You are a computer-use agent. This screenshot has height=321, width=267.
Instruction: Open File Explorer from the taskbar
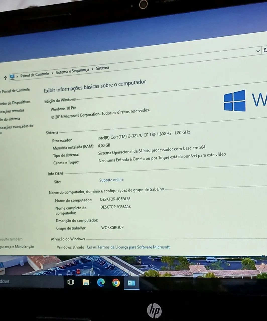click(86, 282)
